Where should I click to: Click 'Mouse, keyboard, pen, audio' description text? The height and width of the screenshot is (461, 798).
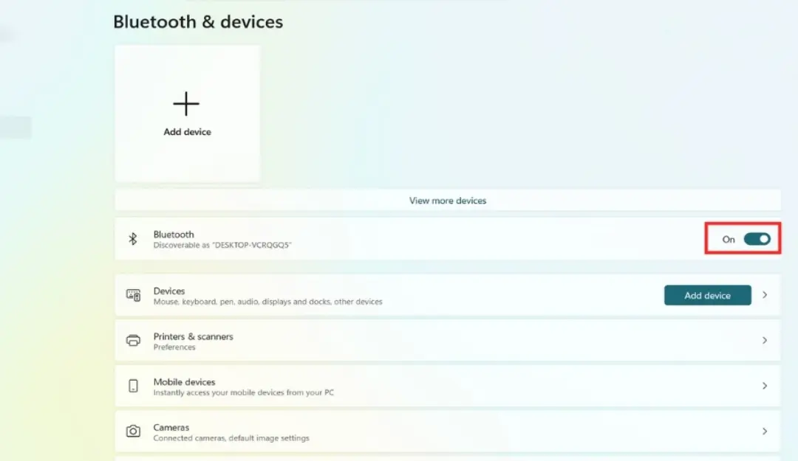click(267, 302)
